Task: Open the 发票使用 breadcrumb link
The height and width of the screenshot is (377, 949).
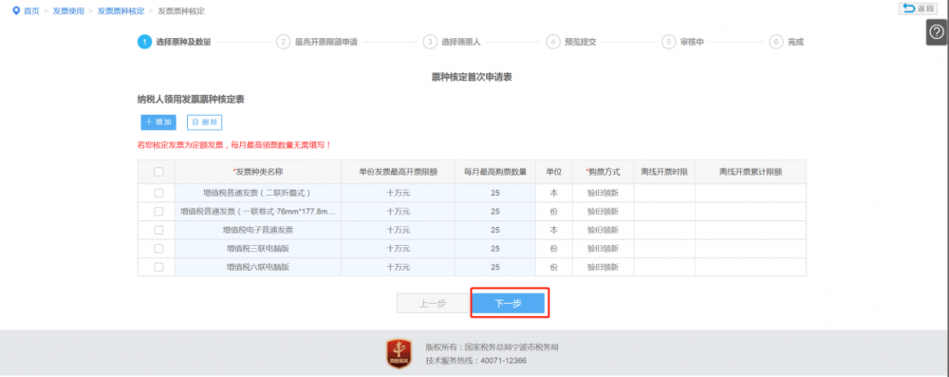Action: [x=67, y=10]
